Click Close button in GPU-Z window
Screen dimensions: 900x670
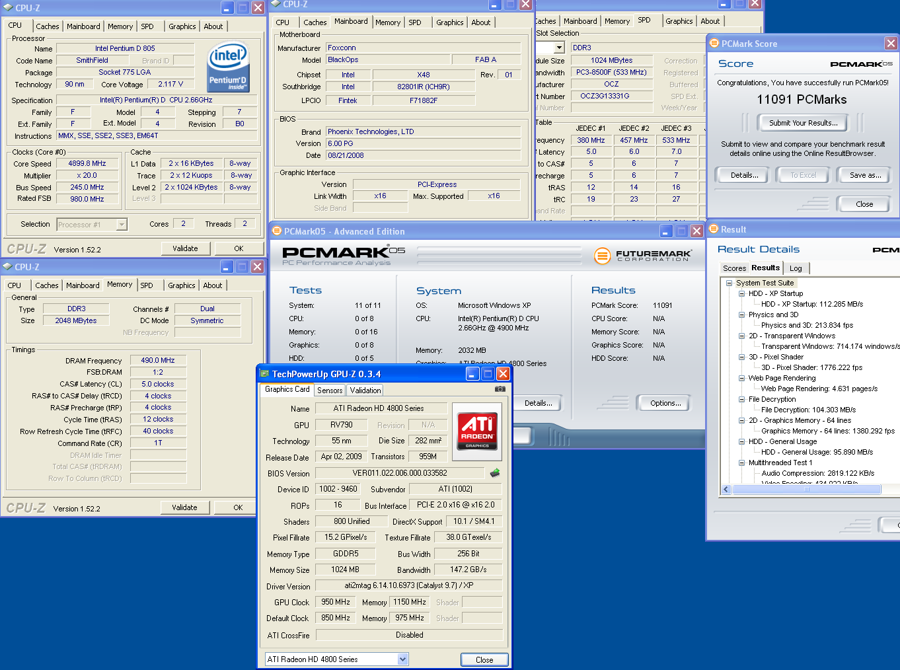pos(484,660)
